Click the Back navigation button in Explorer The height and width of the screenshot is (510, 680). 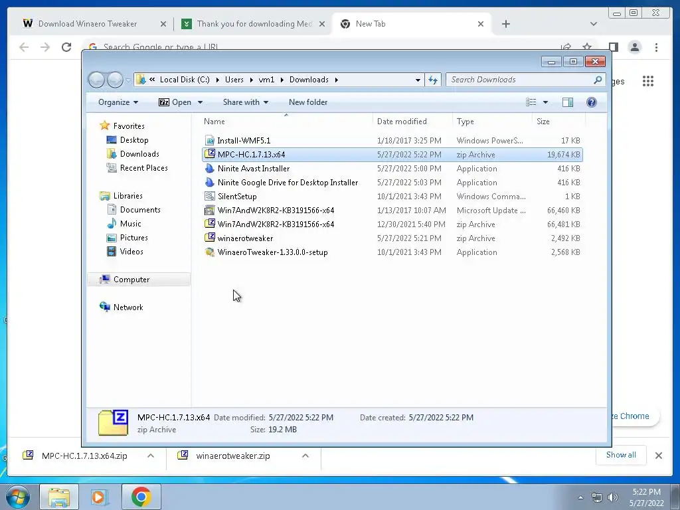coord(96,80)
